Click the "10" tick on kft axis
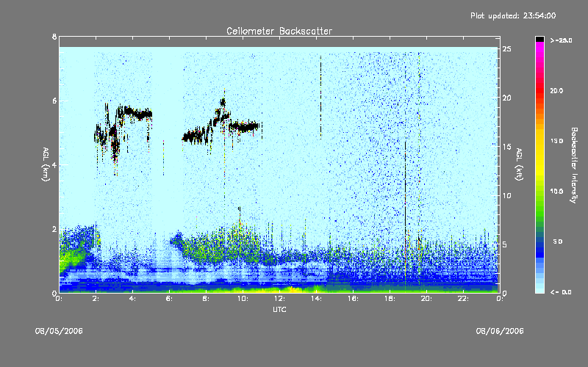Viewport: 588px width, 367px height. pyautogui.click(x=506, y=195)
